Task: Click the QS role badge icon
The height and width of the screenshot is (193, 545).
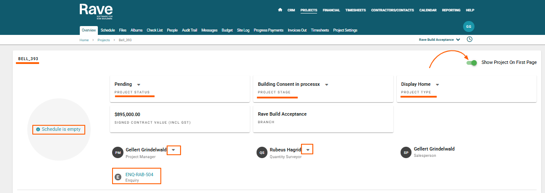Action: point(262,152)
